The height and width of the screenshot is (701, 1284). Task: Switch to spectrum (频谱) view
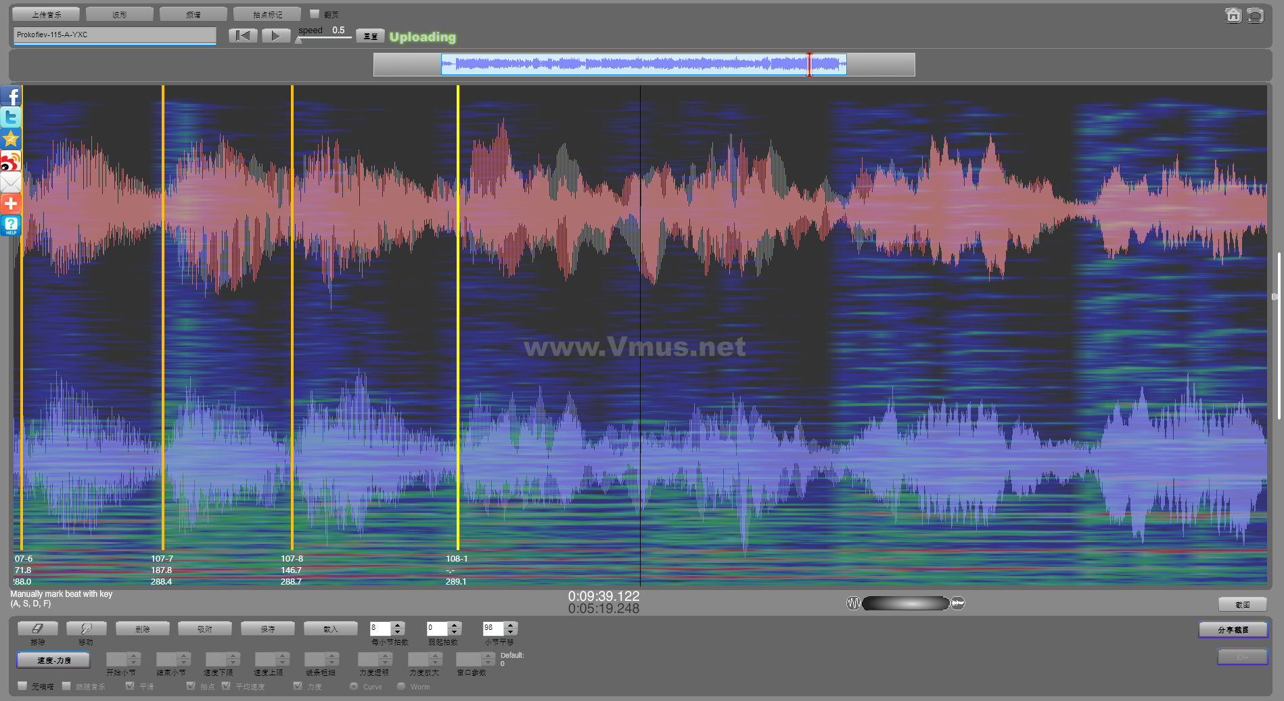click(x=193, y=14)
